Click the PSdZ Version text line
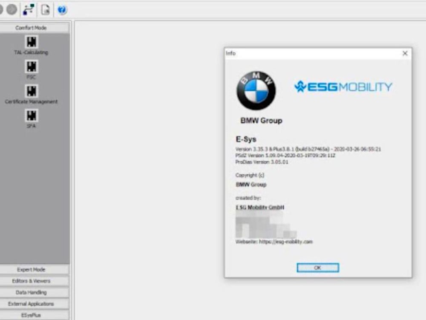The image size is (426, 320). click(x=285, y=155)
